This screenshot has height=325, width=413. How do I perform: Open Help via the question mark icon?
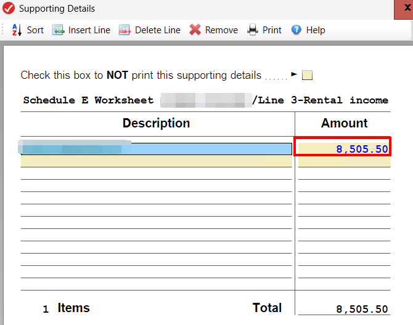click(x=296, y=30)
